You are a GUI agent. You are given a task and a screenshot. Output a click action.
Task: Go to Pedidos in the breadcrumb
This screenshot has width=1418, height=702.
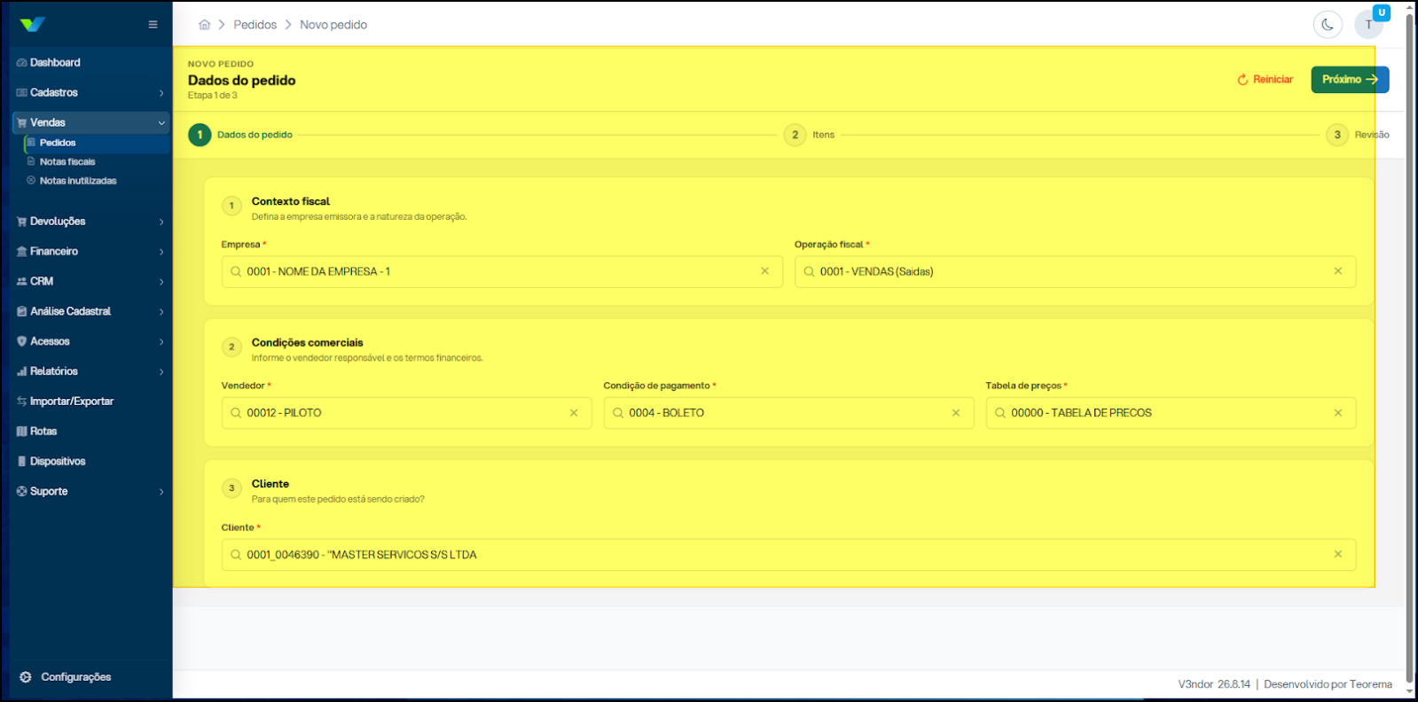pos(255,25)
